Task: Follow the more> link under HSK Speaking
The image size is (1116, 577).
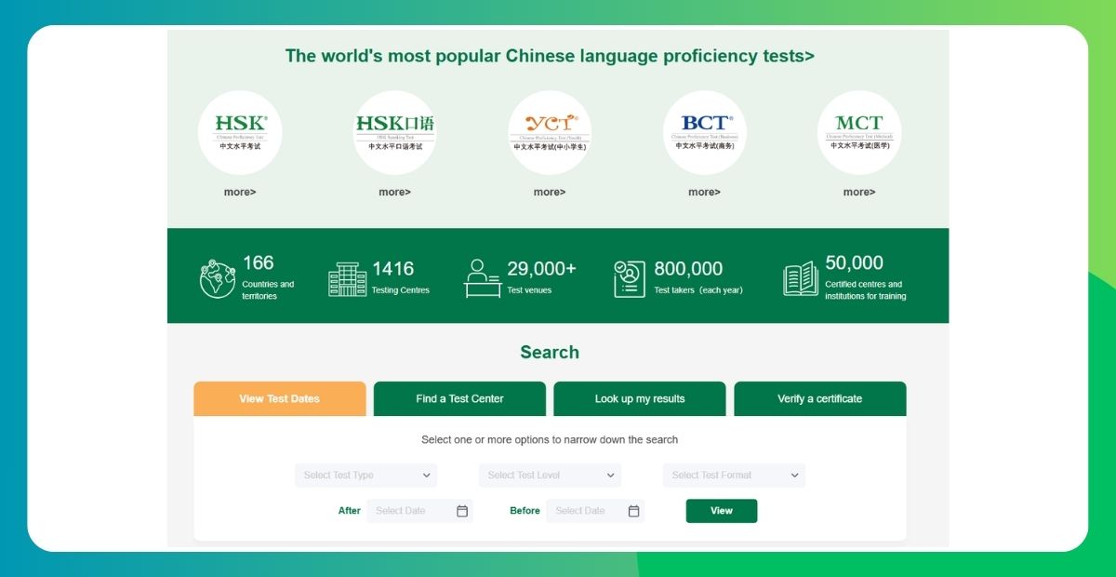Action: 394,193
